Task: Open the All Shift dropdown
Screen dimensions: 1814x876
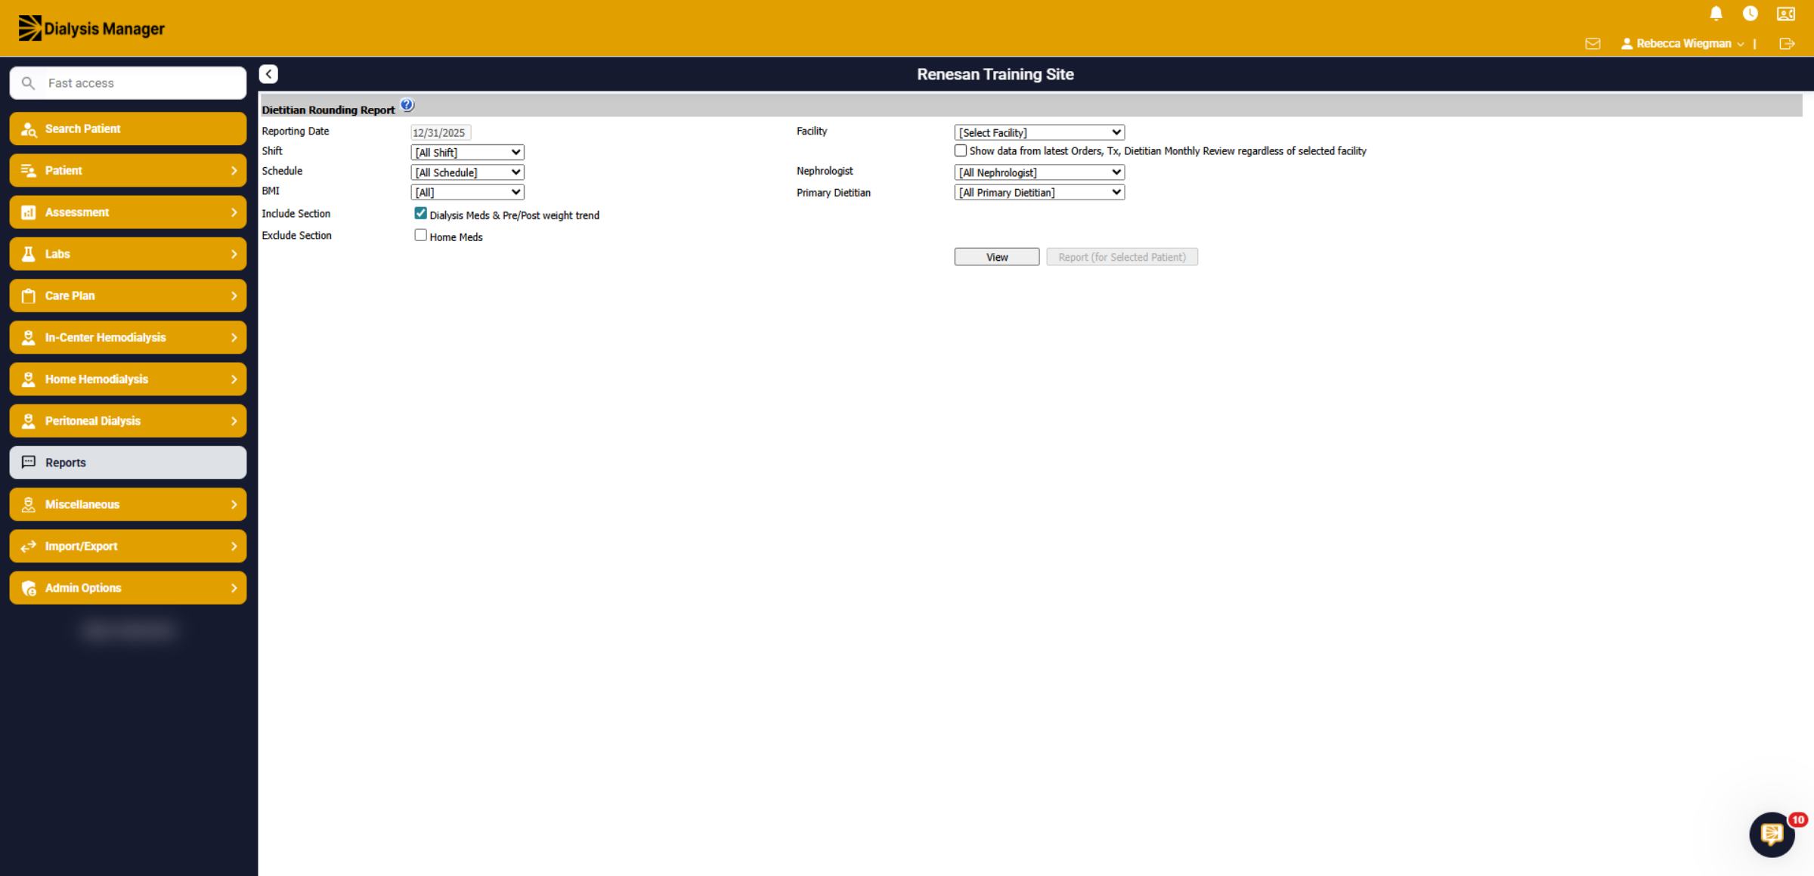Action: (x=467, y=152)
